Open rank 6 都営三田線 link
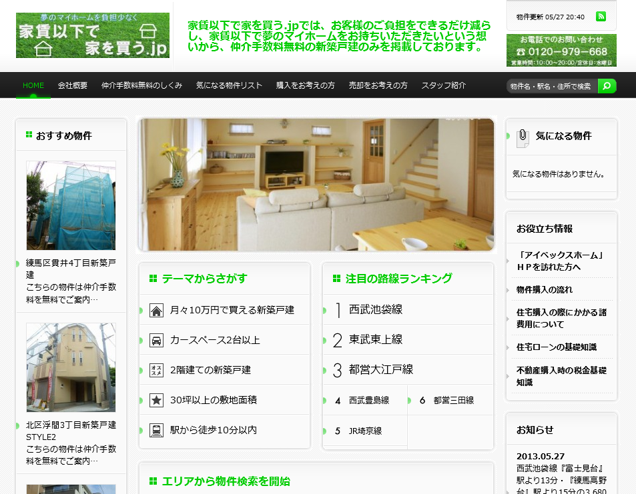The width and height of the screenshot is (636, 494). [x=453, y=401]
